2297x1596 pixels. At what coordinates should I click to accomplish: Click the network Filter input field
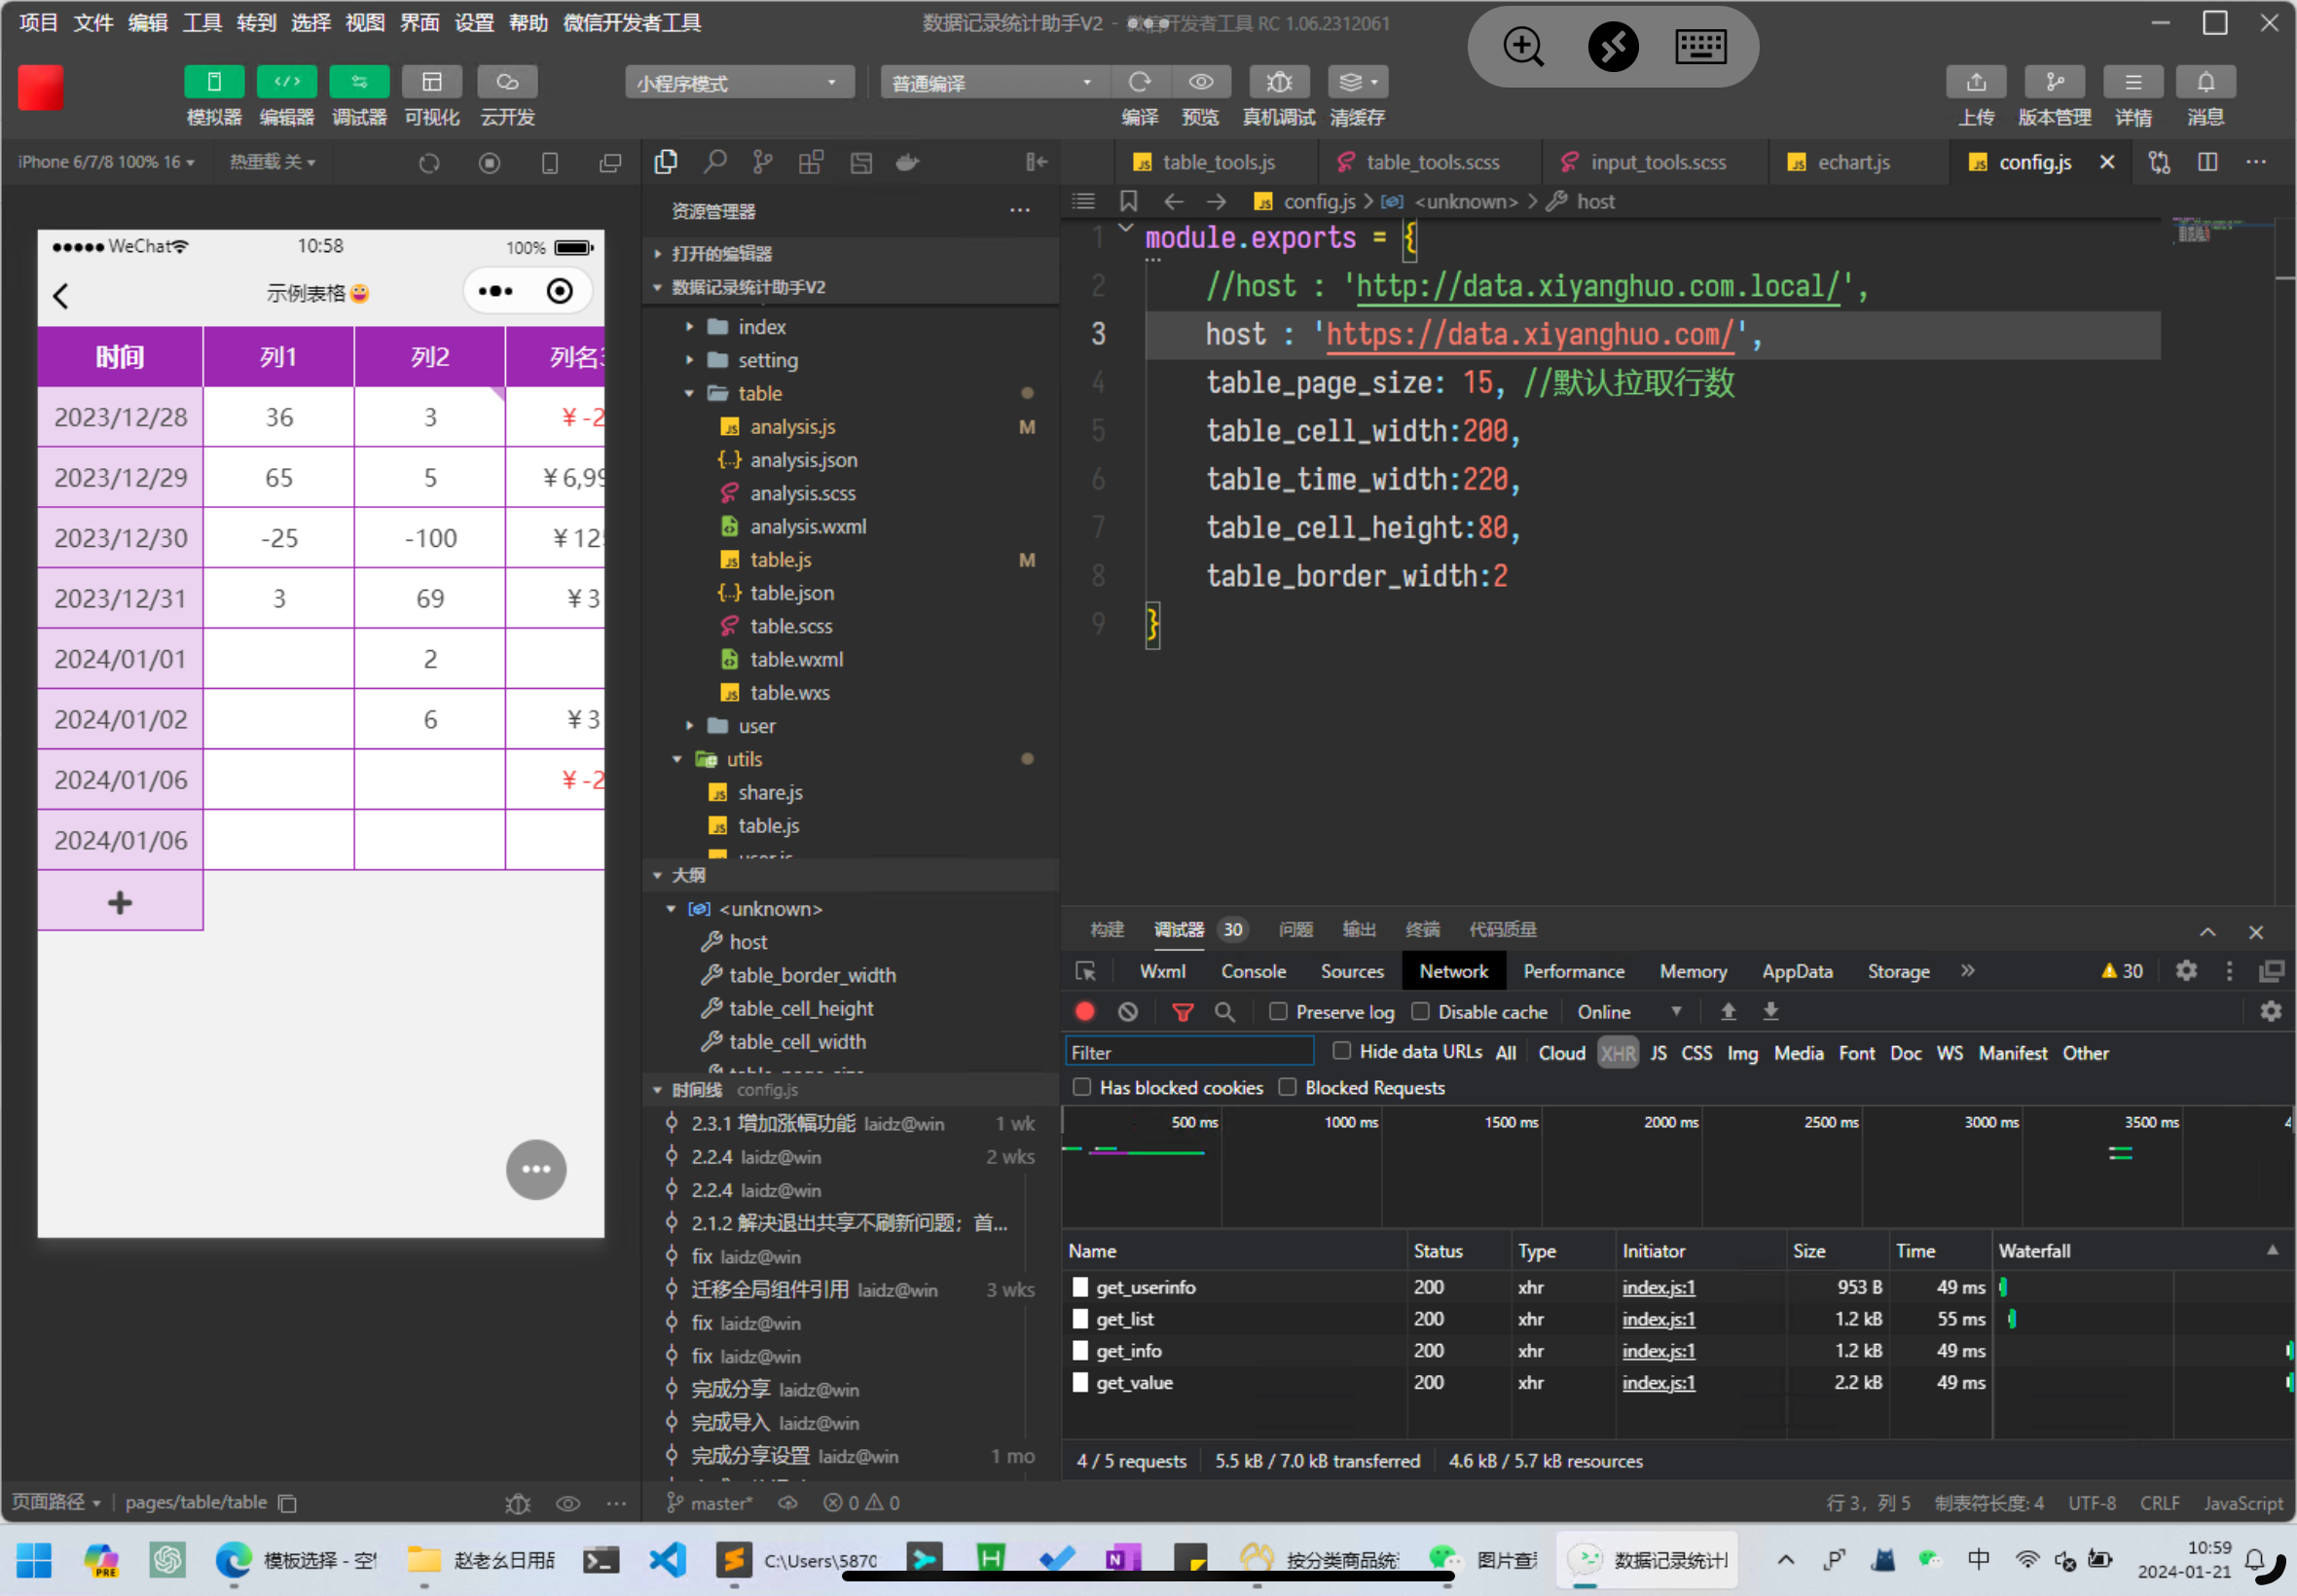(1188, 1052)
